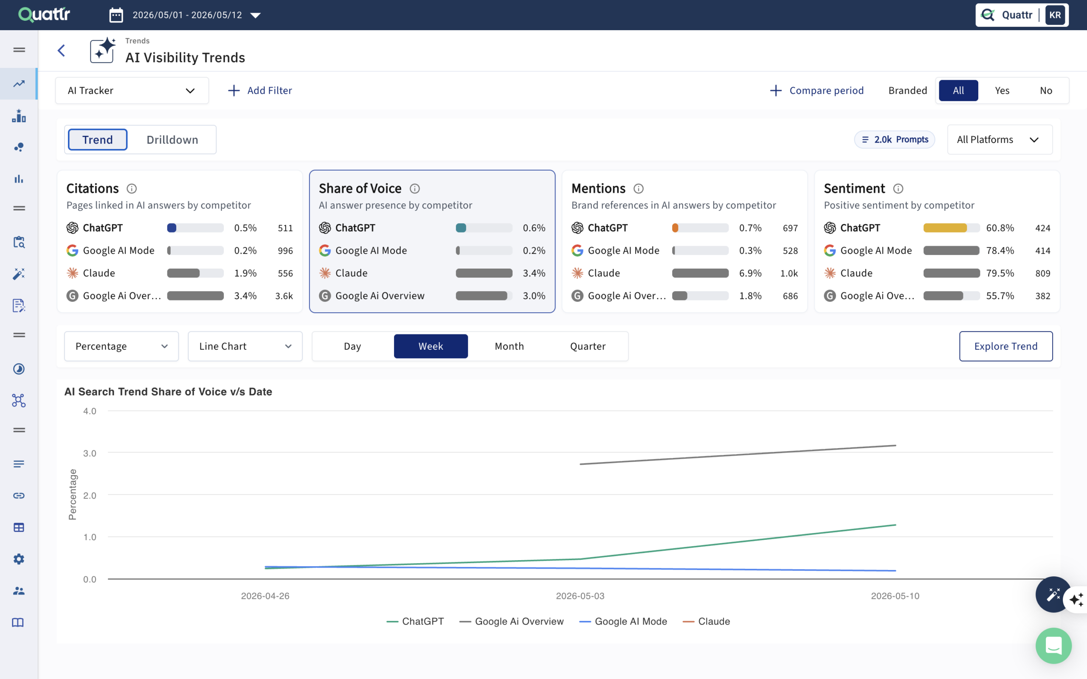Open the bubble dots sidebar icon
The image size is (1087, 679).
tap(19, 147)
